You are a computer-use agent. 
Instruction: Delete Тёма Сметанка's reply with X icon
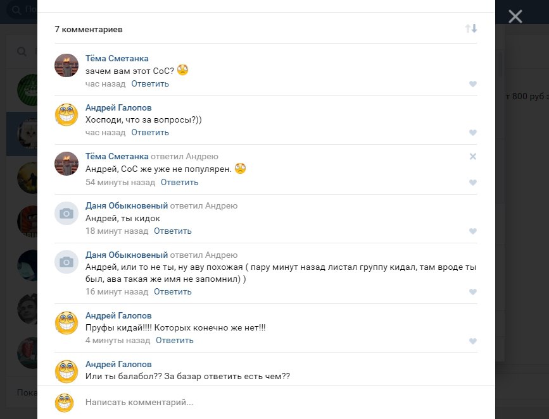[x=472, y=157]
